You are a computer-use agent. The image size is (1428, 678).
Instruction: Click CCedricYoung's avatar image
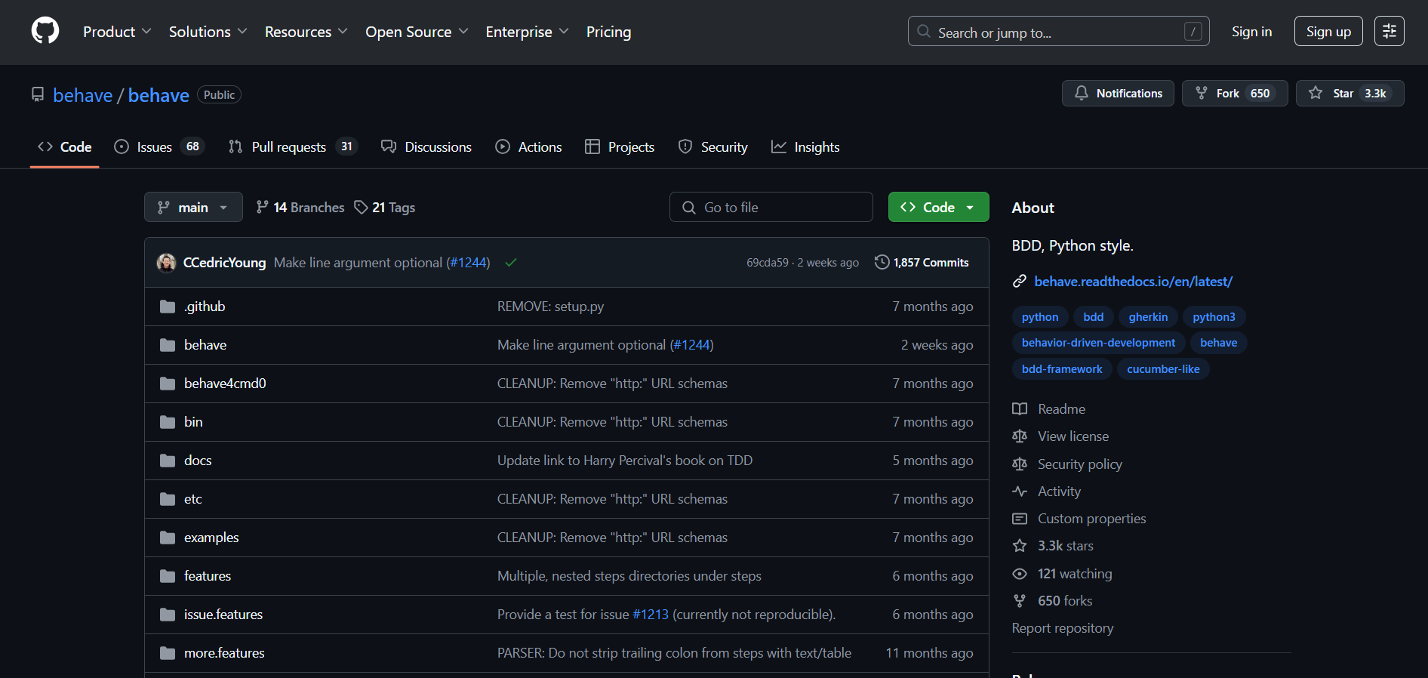pos(166,263)
